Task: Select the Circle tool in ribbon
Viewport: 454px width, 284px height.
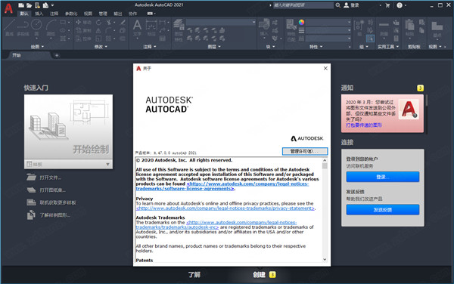Action: 36,27
